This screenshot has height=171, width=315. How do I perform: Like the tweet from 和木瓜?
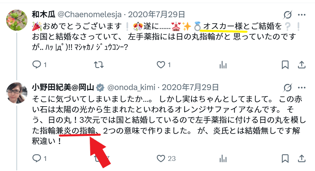161,65
